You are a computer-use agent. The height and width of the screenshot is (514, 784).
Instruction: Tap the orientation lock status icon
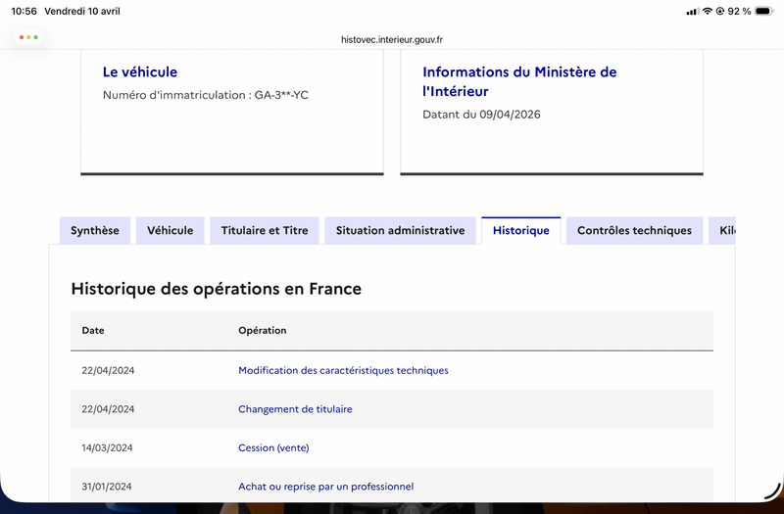pos(720,11)
